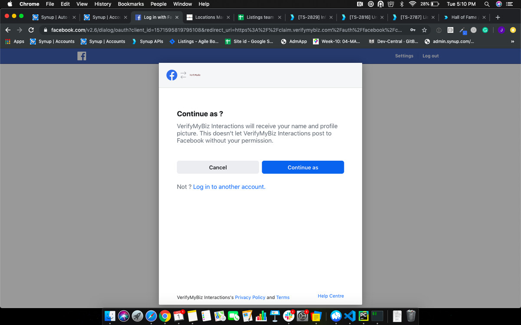The width and height of the screenshot is (521, 325).
Task: Switch to the Hall of Fame tab
Action: (x=464, y=17)
